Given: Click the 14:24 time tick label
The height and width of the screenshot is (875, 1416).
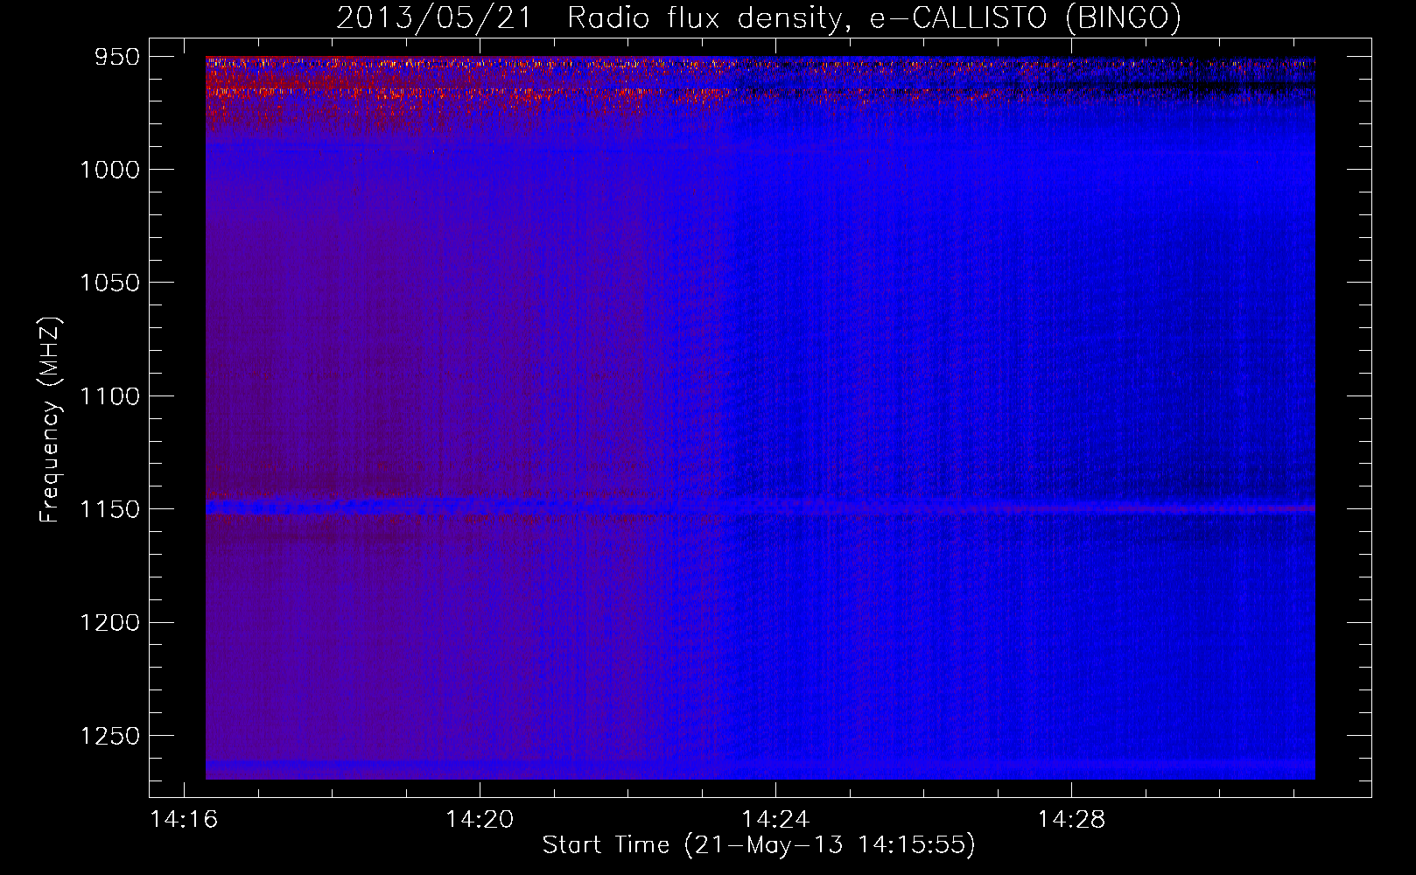Looking at the screenshot, I should pos(775,820).
